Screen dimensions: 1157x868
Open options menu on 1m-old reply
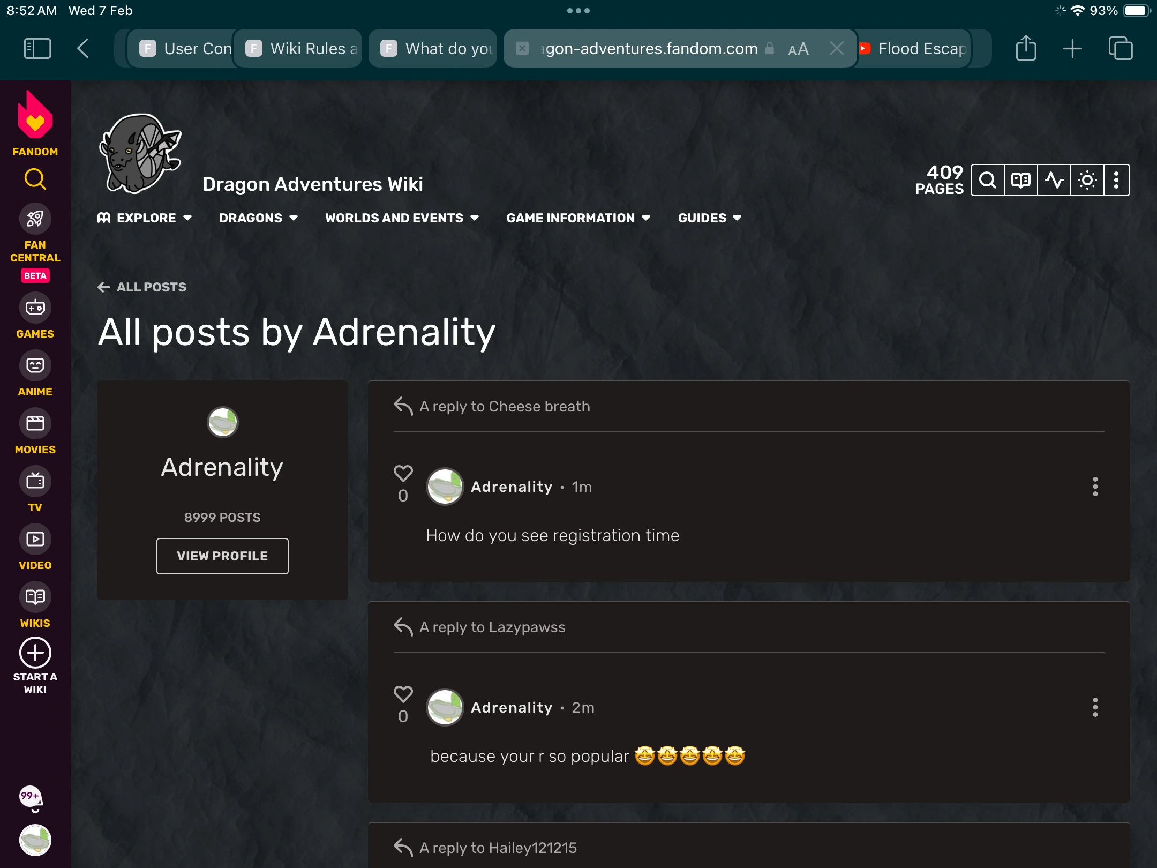click(x=1095, y=487)
